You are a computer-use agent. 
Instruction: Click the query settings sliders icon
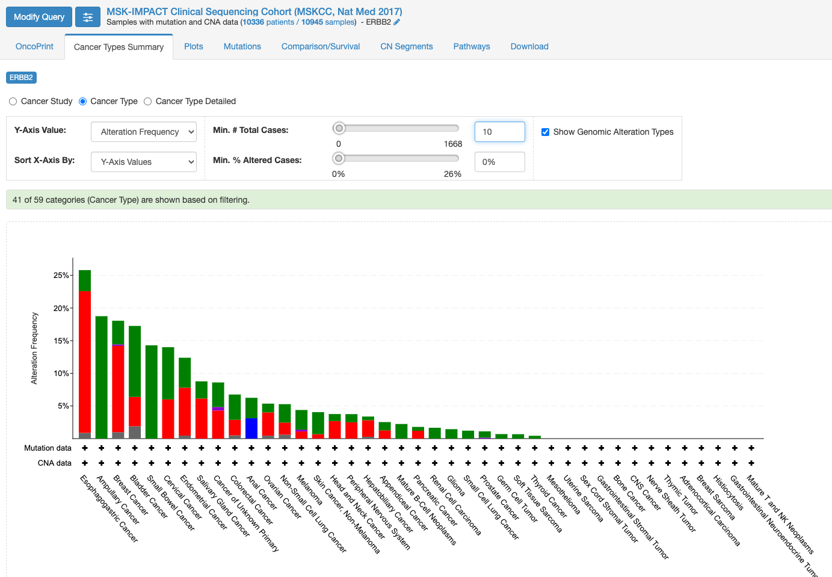88,17
